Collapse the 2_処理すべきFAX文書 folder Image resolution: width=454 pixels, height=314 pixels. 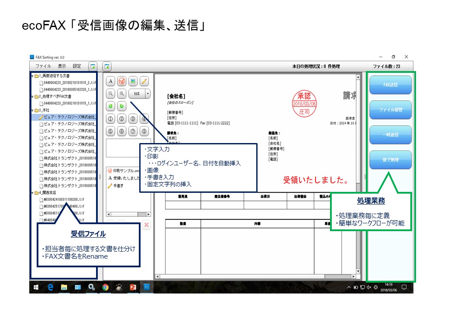(x=32, y=96)
